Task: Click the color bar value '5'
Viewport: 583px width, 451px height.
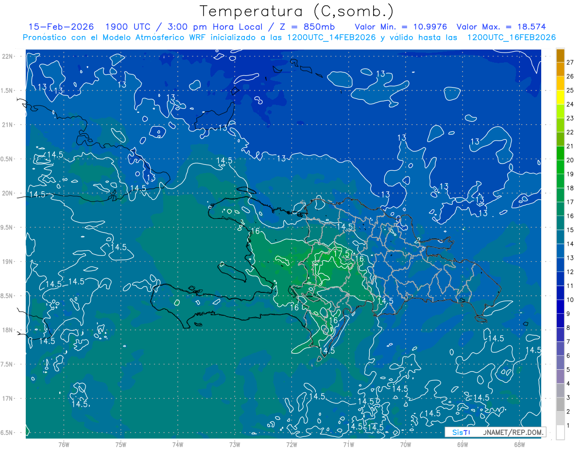Action: [x=568, y=370]
